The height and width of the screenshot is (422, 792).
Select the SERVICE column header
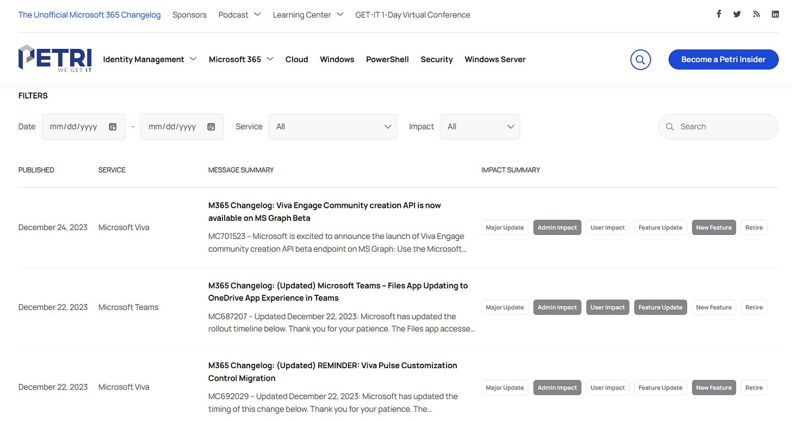click(112, 170)
